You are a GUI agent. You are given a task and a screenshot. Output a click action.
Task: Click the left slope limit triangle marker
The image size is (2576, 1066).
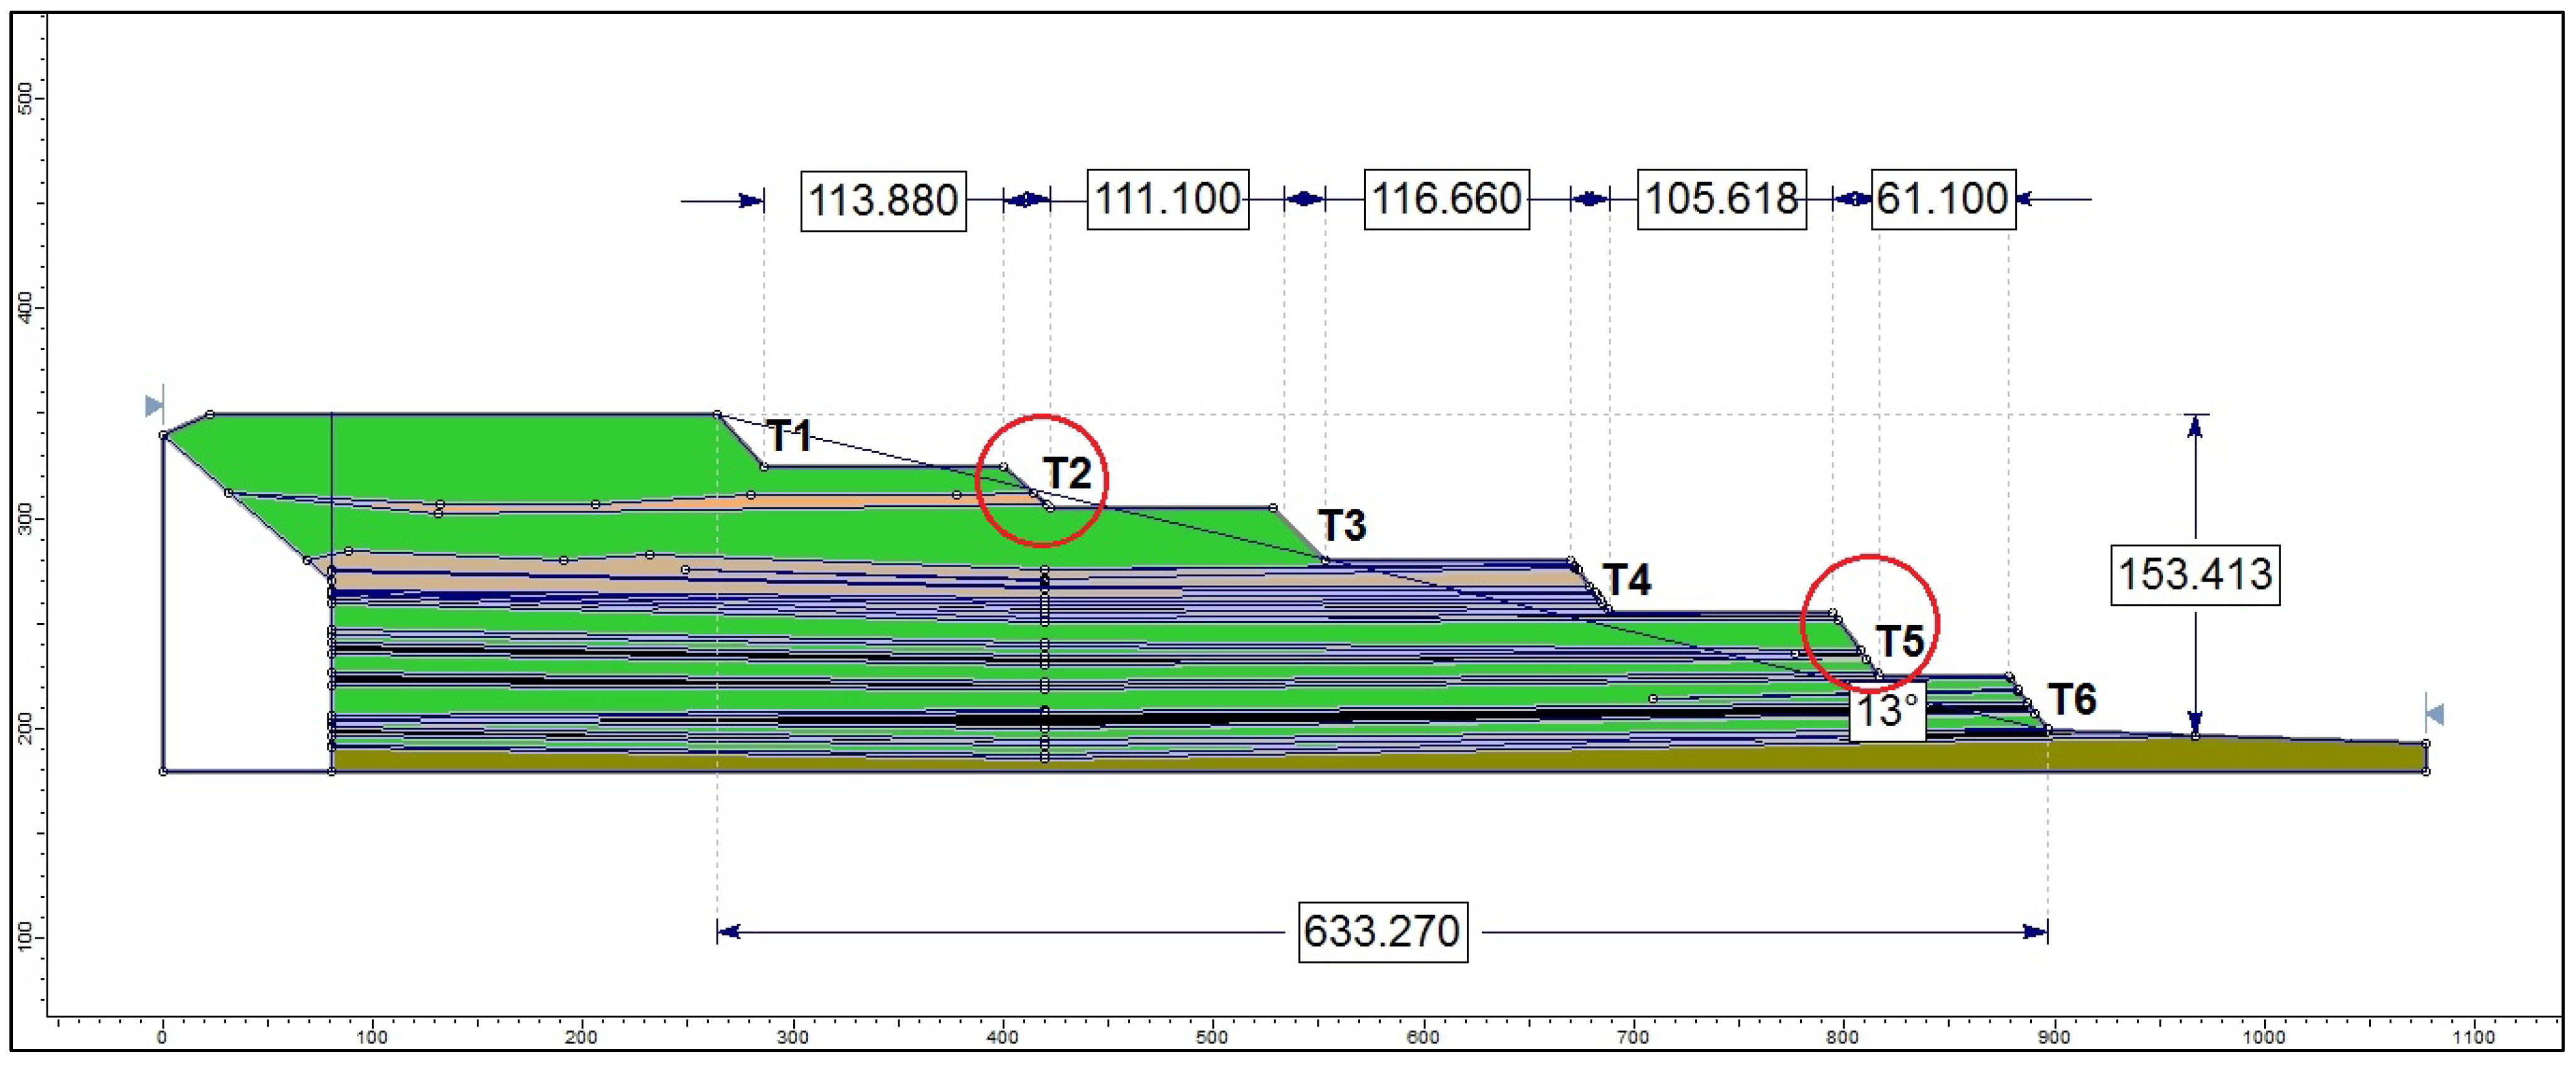(x=153, y=406)
